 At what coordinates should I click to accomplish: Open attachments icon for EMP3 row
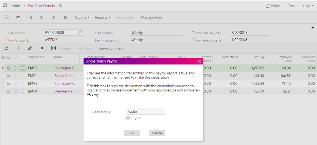8,84
